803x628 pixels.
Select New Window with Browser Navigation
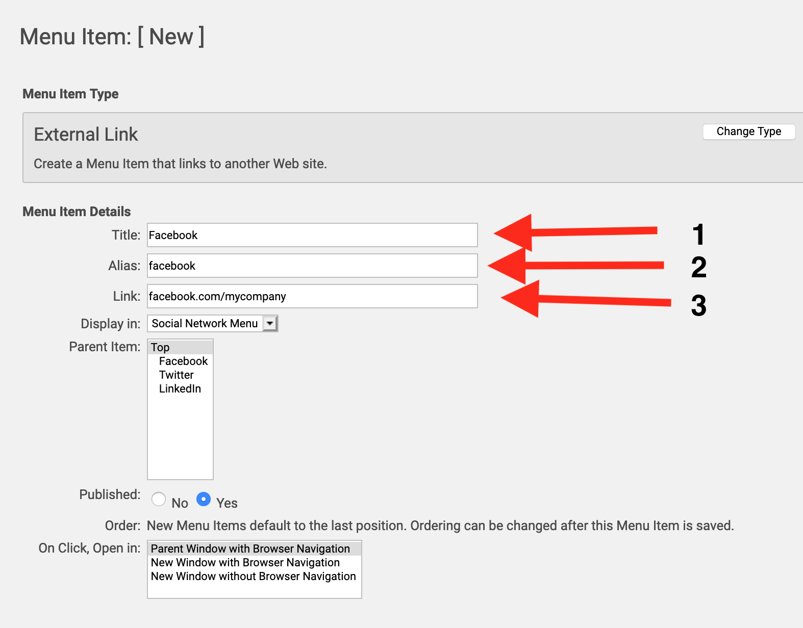coord(255,562)
